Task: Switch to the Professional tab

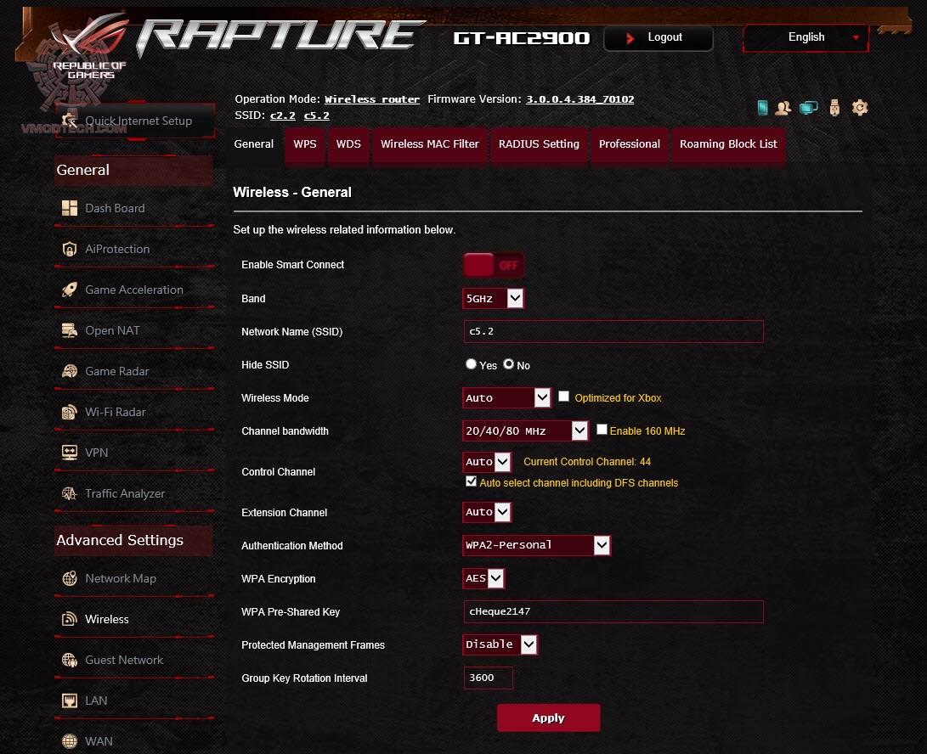Action: (630, 144)
